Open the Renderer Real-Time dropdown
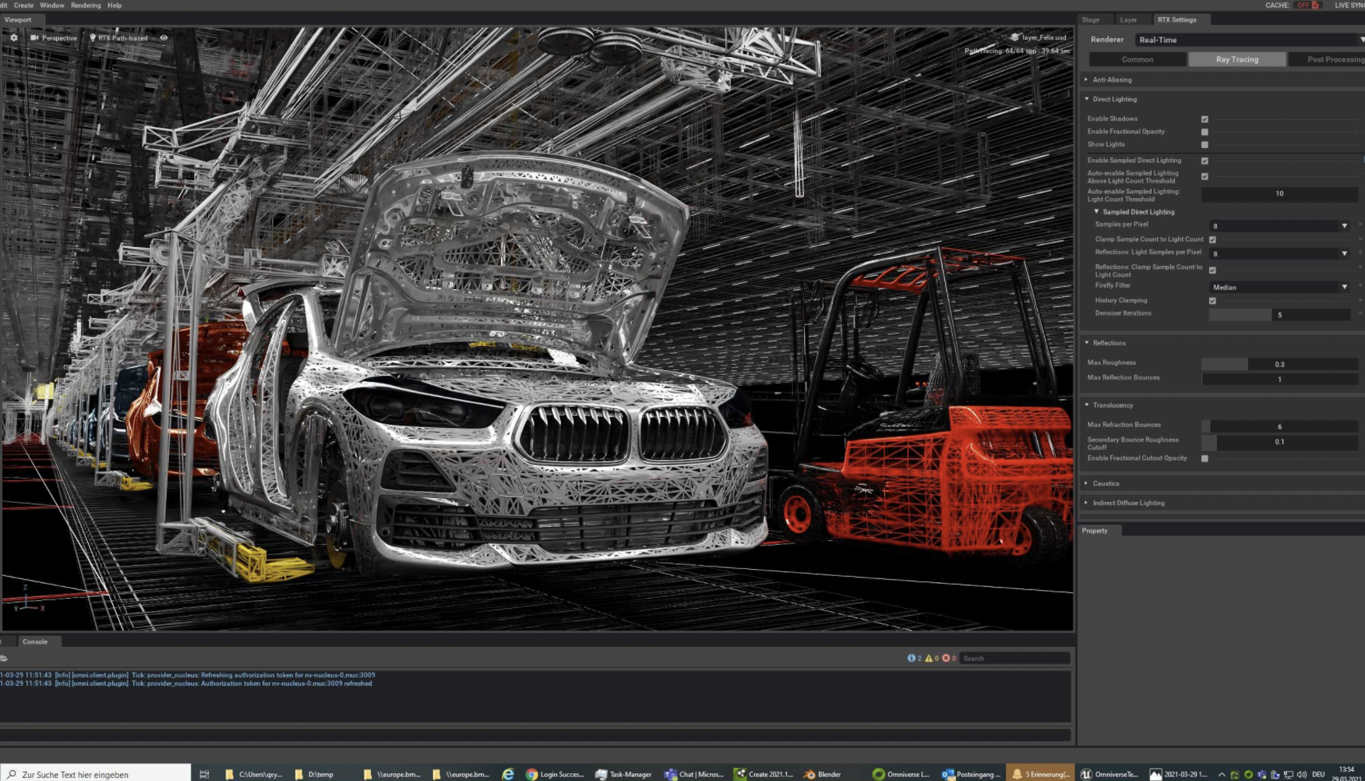1365x781 pixels. coord(1250,40)
